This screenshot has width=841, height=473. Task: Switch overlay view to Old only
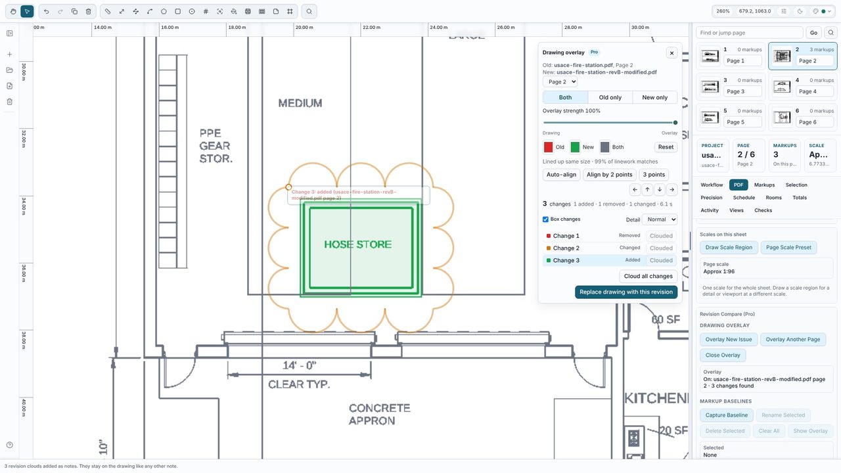[610, 97]
